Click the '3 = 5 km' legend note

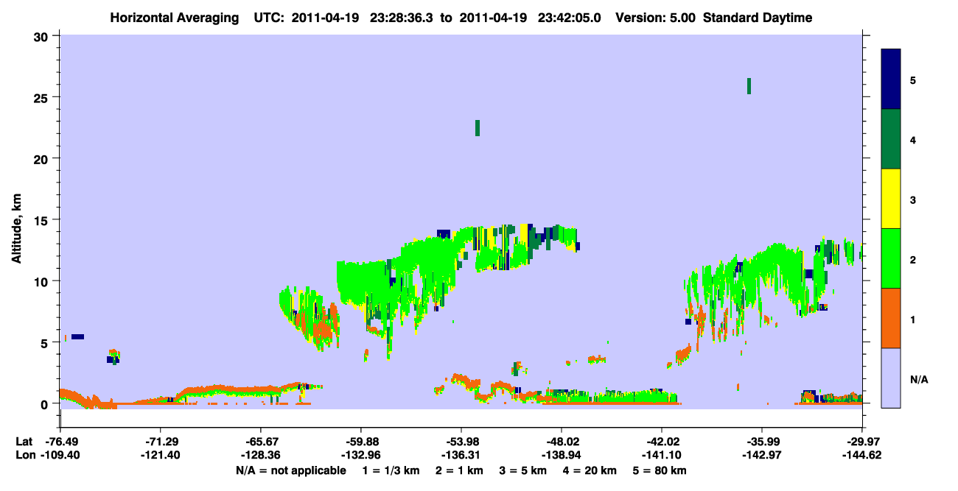524,470
